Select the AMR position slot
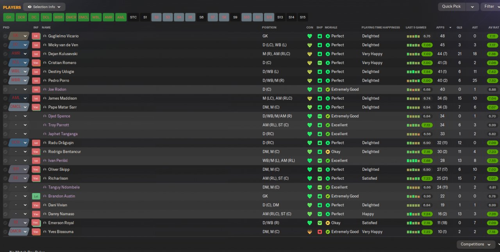This screenshot has height=252, width=500. click(x=108, y=17)
